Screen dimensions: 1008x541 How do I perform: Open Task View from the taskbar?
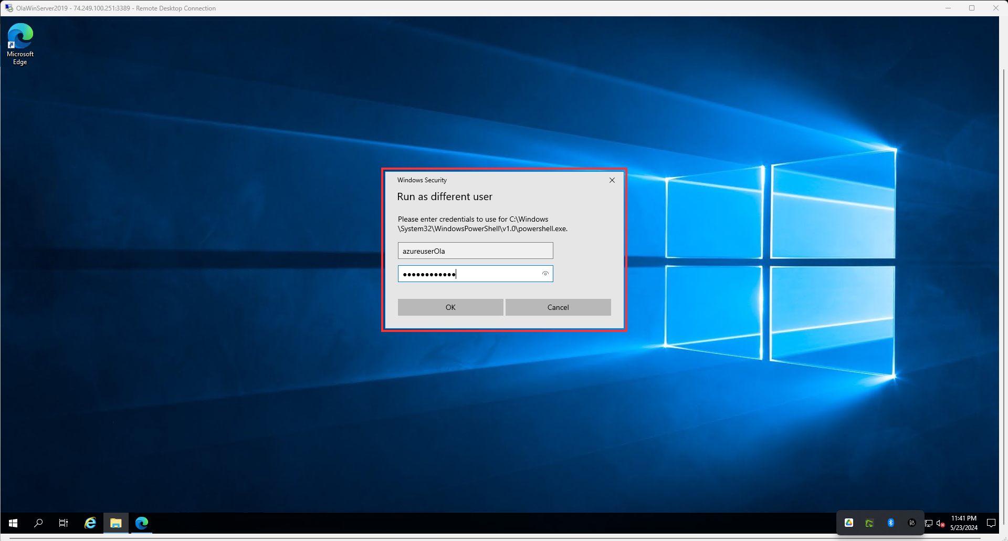point(64,523)
